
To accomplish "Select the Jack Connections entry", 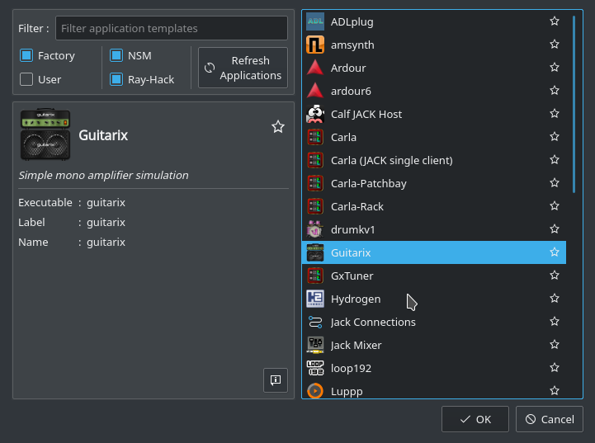I will (x=434, y=322).
